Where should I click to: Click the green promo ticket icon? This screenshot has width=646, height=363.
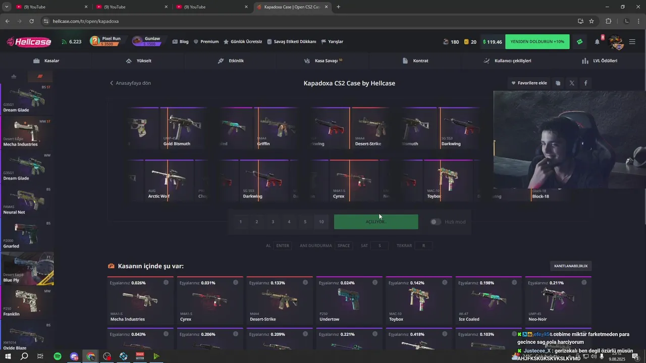pos(579,42)
